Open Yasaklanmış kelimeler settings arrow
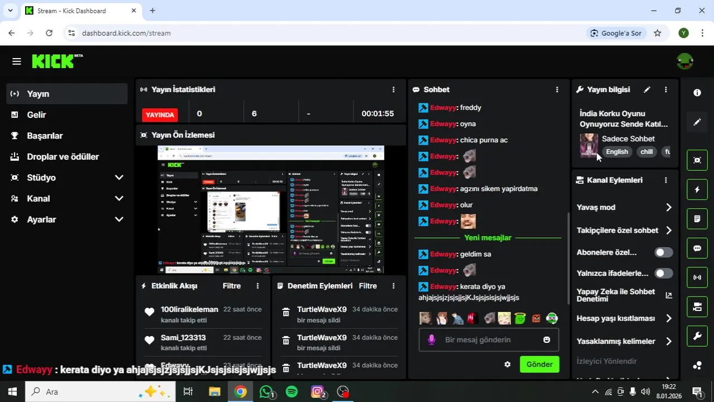714x402 pixels. [669, 341]
